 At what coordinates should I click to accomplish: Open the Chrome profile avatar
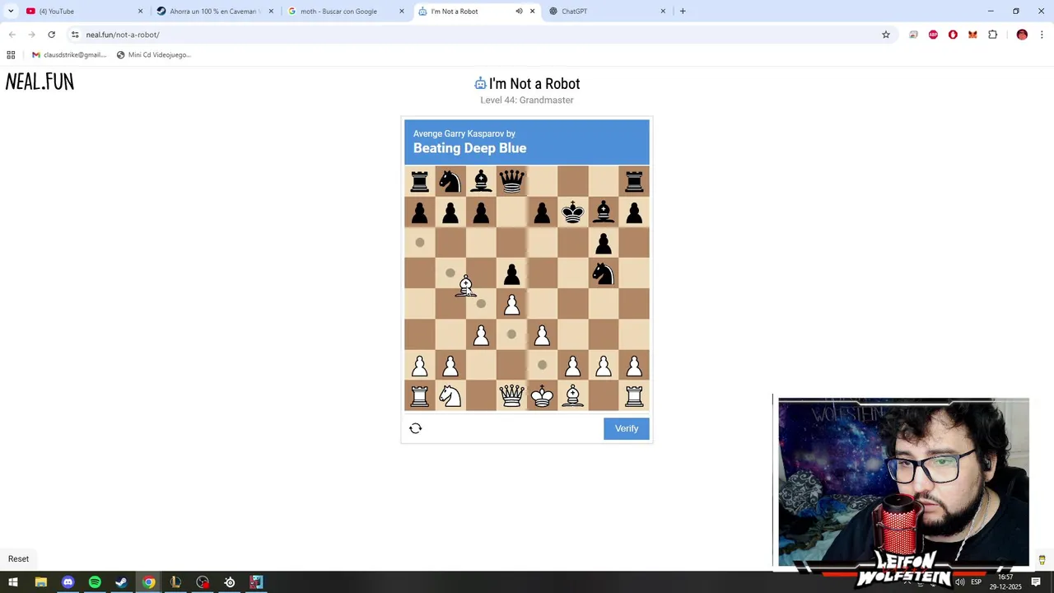pos(1022,35)
